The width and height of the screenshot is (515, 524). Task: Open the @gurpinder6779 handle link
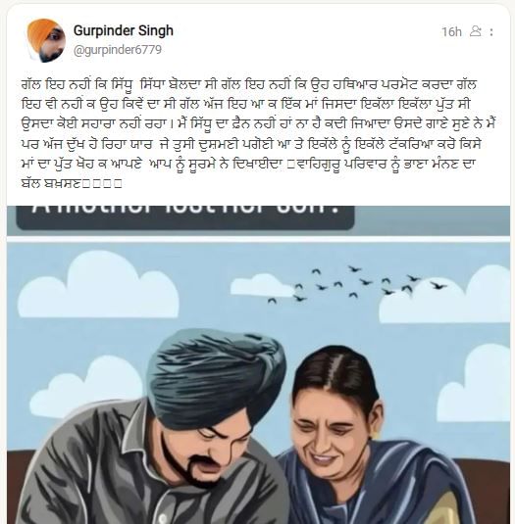(x=118, y=50)
